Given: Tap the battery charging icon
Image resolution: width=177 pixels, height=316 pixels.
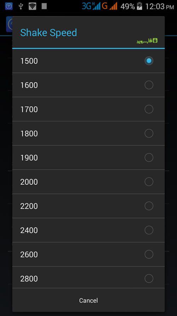Looking at the screenshot, I should coord(139,6).
